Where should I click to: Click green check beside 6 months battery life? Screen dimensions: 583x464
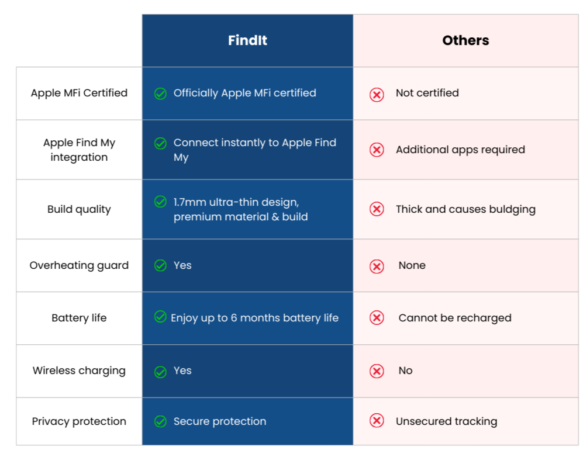[x=160, y=317]
